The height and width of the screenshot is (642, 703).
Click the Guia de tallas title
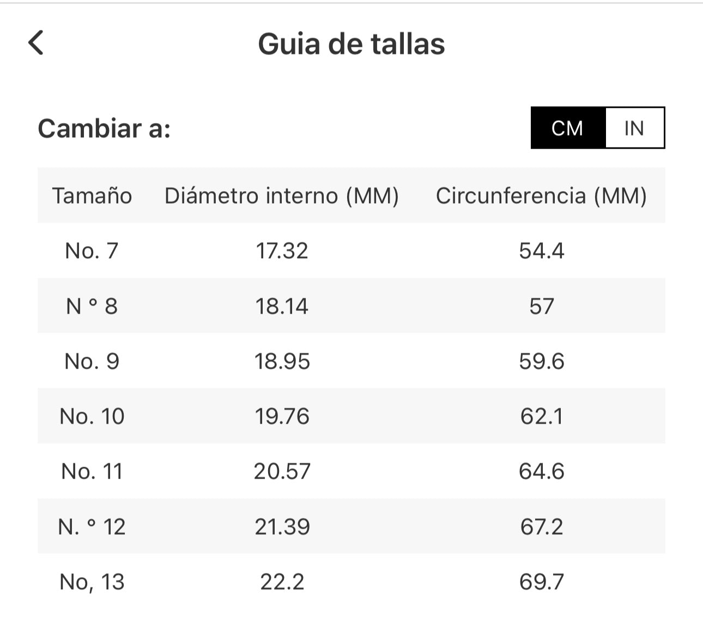coord(351,44)
